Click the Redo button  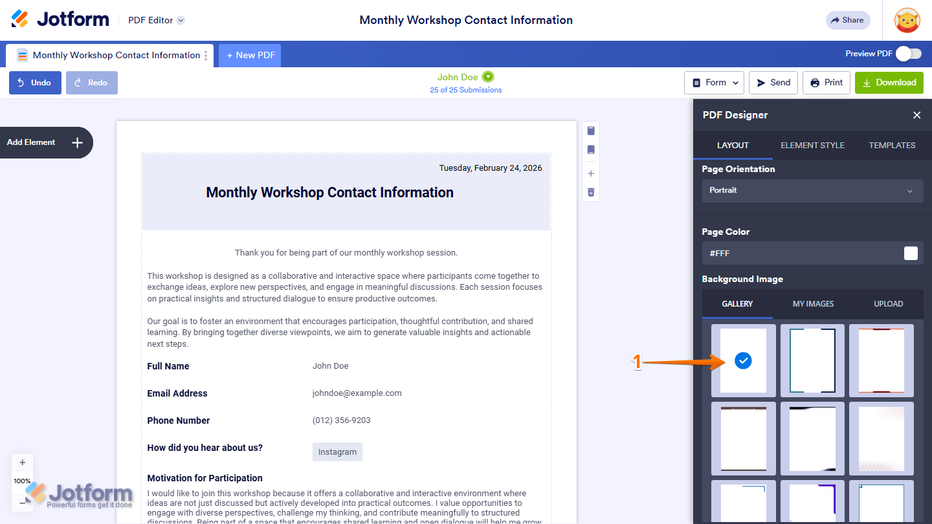tap(92, 83)
